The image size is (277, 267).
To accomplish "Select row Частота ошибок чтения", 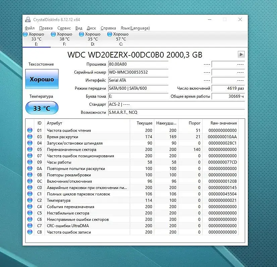I will pos(132,130).
